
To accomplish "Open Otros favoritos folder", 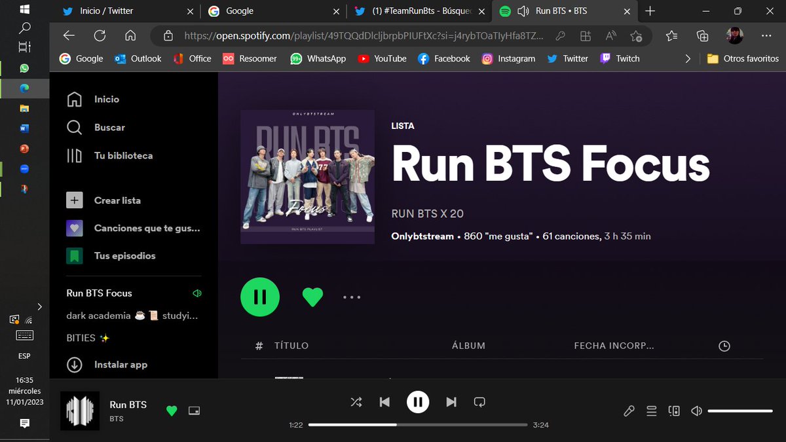I will 743,58.
